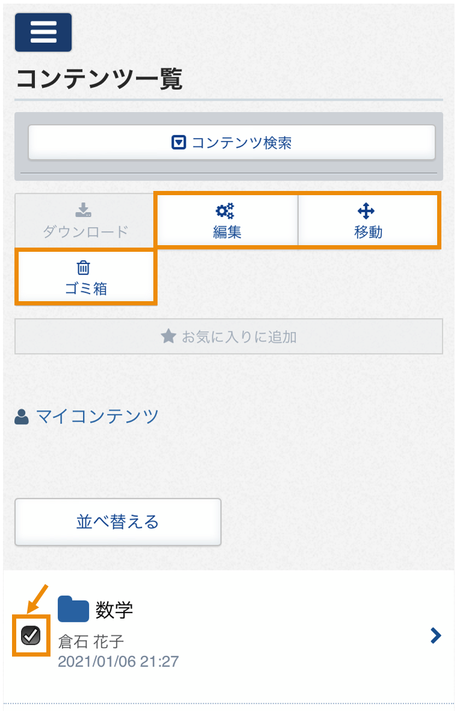Expand the コンテンツ検索 dropdown arrow
Viewport: 457px width, 712px height.
179,143
